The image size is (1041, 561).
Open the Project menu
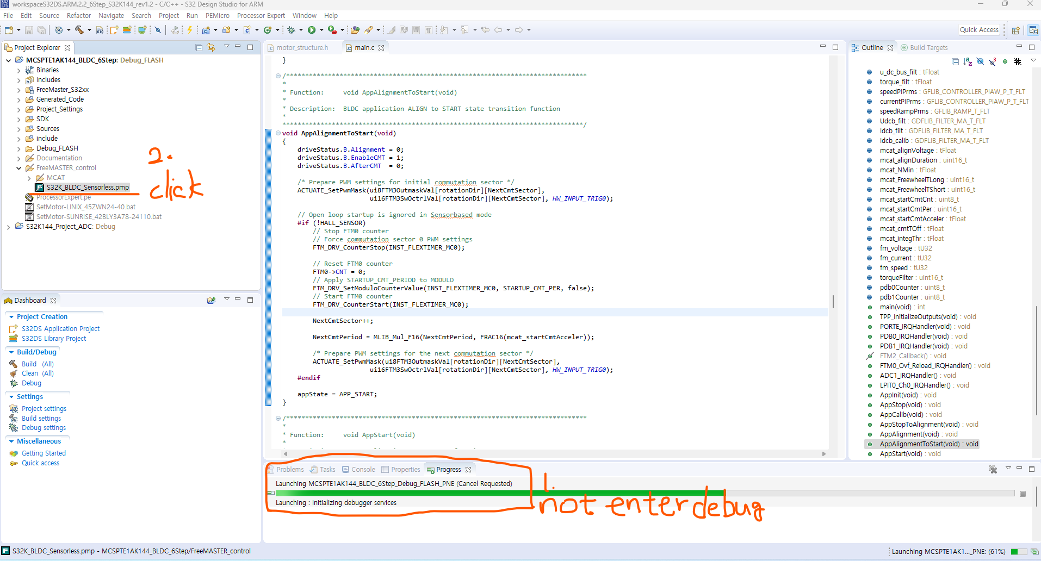click(169, 15)
